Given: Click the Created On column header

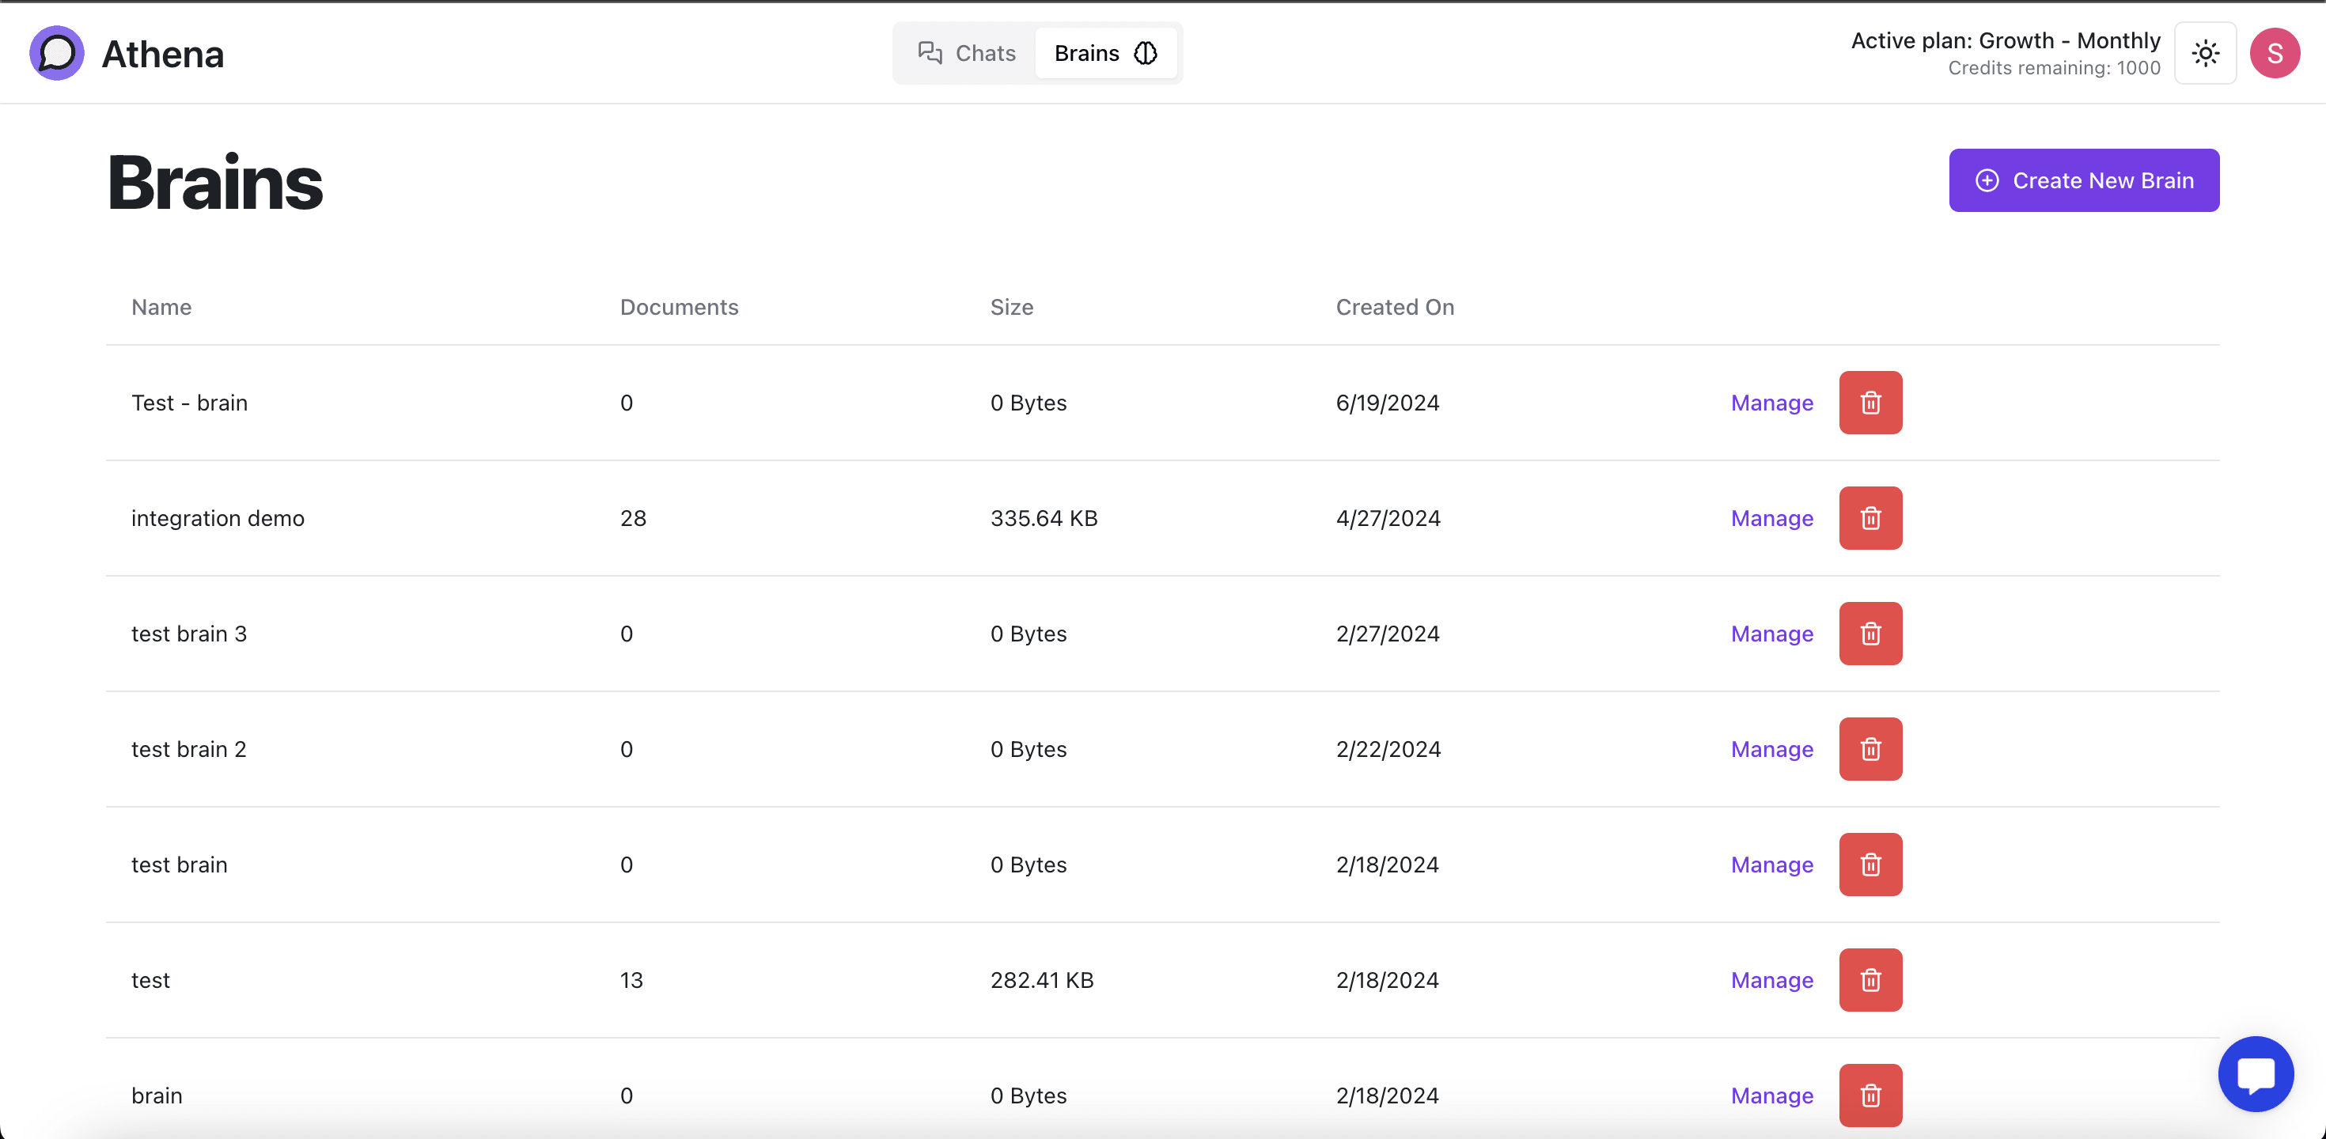Looking at the screenshot, I should tap(1394, 307).
